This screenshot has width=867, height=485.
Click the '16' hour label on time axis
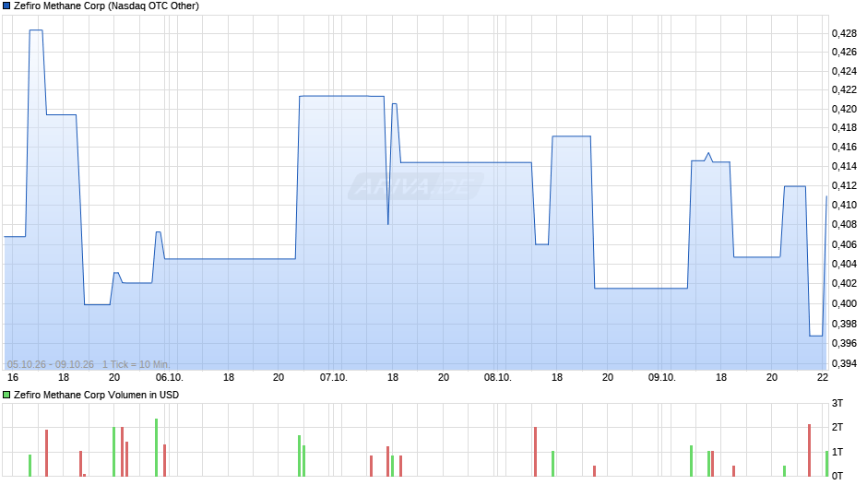pyautogui.click(x=13, y=377)
